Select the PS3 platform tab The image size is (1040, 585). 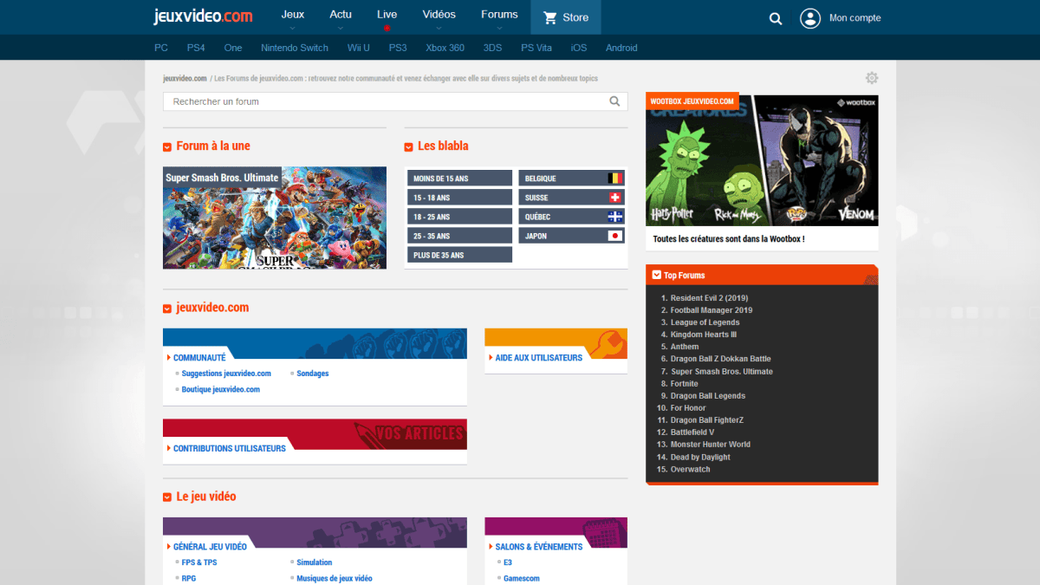[x=398, y=48]
